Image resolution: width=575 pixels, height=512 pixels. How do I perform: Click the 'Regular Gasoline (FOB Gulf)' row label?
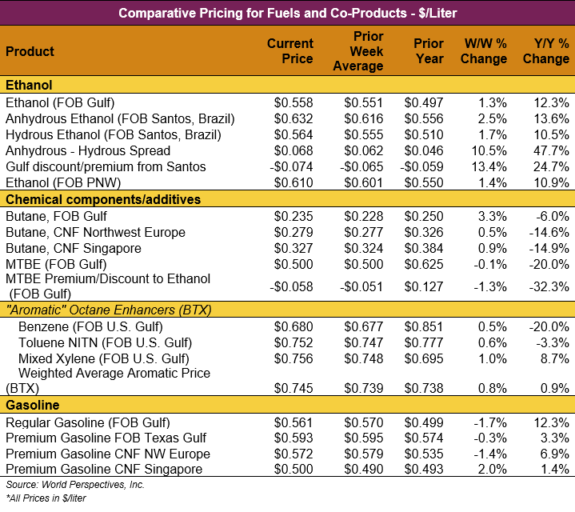point(88,422)
